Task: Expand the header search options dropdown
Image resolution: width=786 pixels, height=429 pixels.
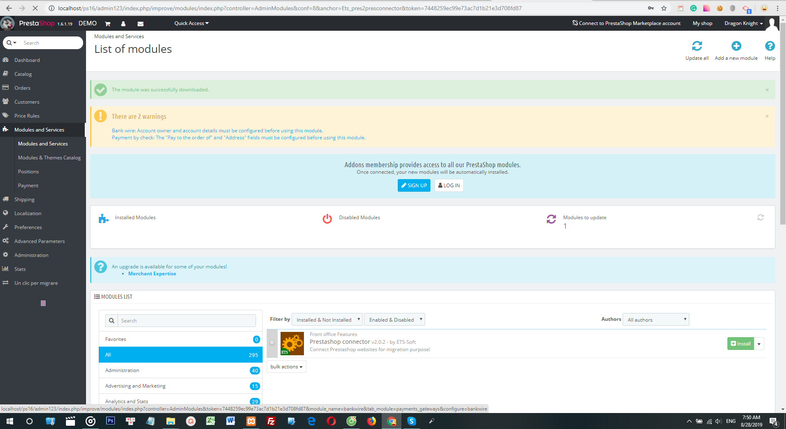Action: click(11, 43)
